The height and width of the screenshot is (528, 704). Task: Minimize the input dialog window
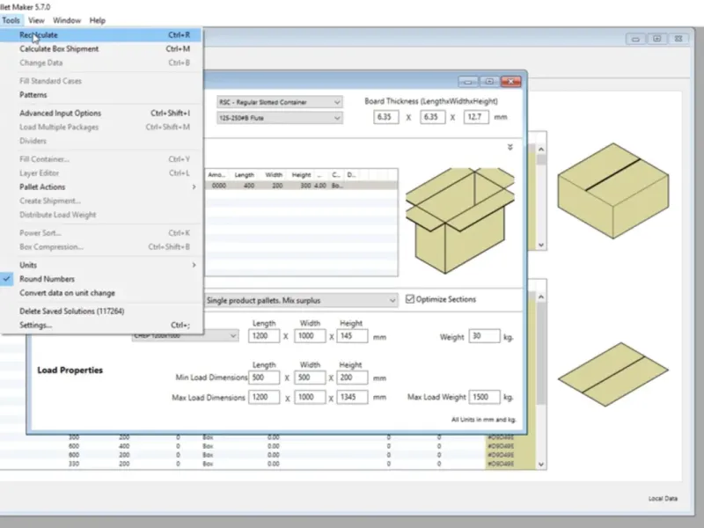tap(468, 82)
